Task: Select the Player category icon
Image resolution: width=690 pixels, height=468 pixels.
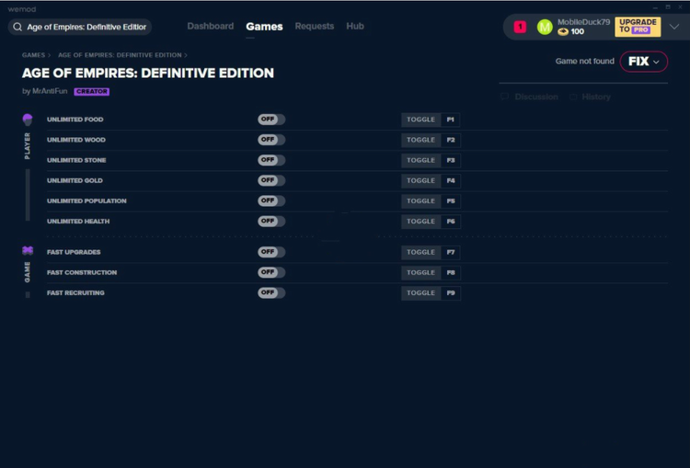Action: pos(28,120)
